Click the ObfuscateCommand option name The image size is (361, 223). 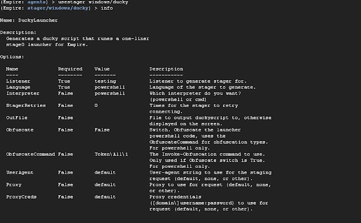[x=30, y=154]
